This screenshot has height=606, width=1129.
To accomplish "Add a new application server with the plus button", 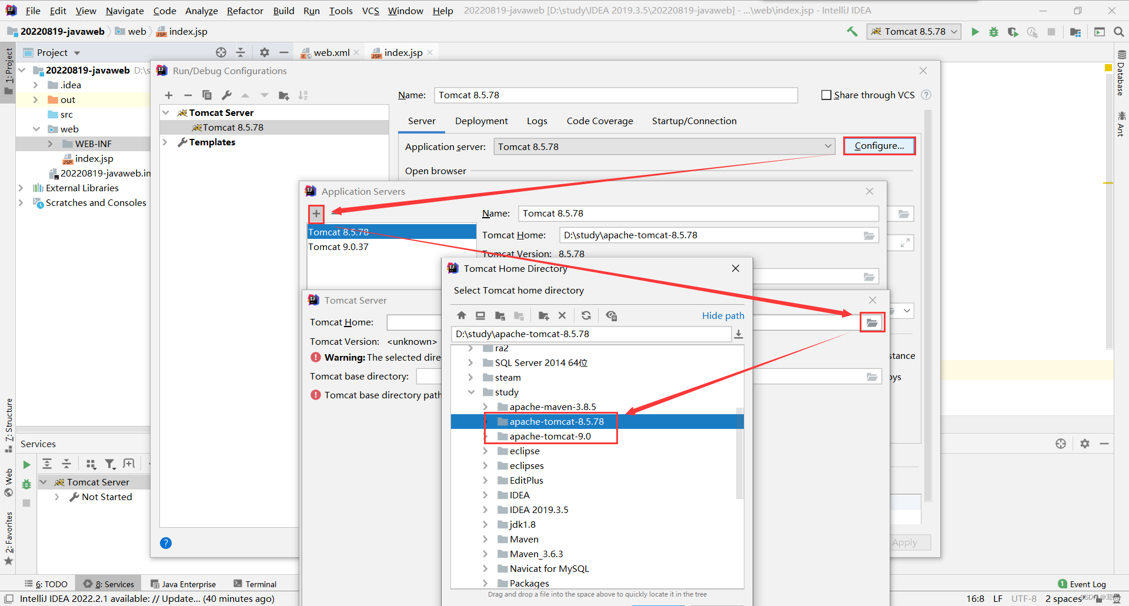I will (x=316, y=214).
